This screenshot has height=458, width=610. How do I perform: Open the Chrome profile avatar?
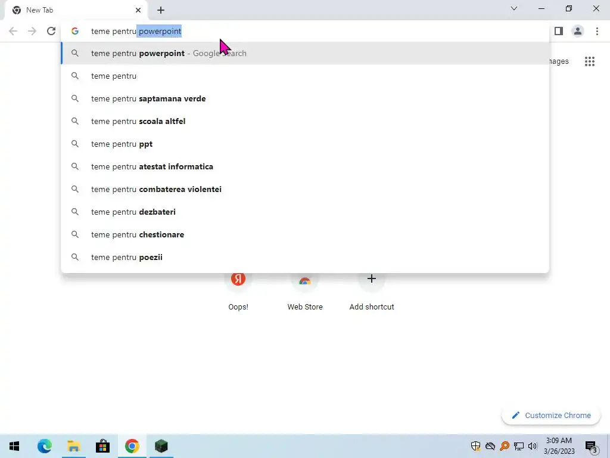click(x=578, y=31)
